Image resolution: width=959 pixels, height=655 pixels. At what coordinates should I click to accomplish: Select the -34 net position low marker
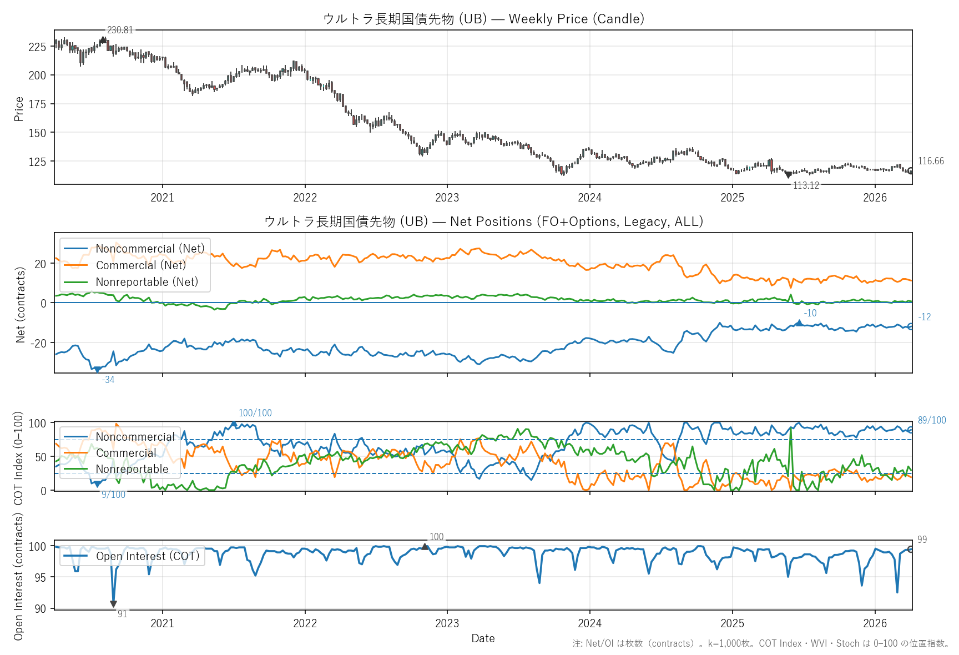pyautogui.click(x=98, y=370)
